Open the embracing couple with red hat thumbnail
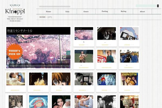The image size is (162, 108). (84, 102)
